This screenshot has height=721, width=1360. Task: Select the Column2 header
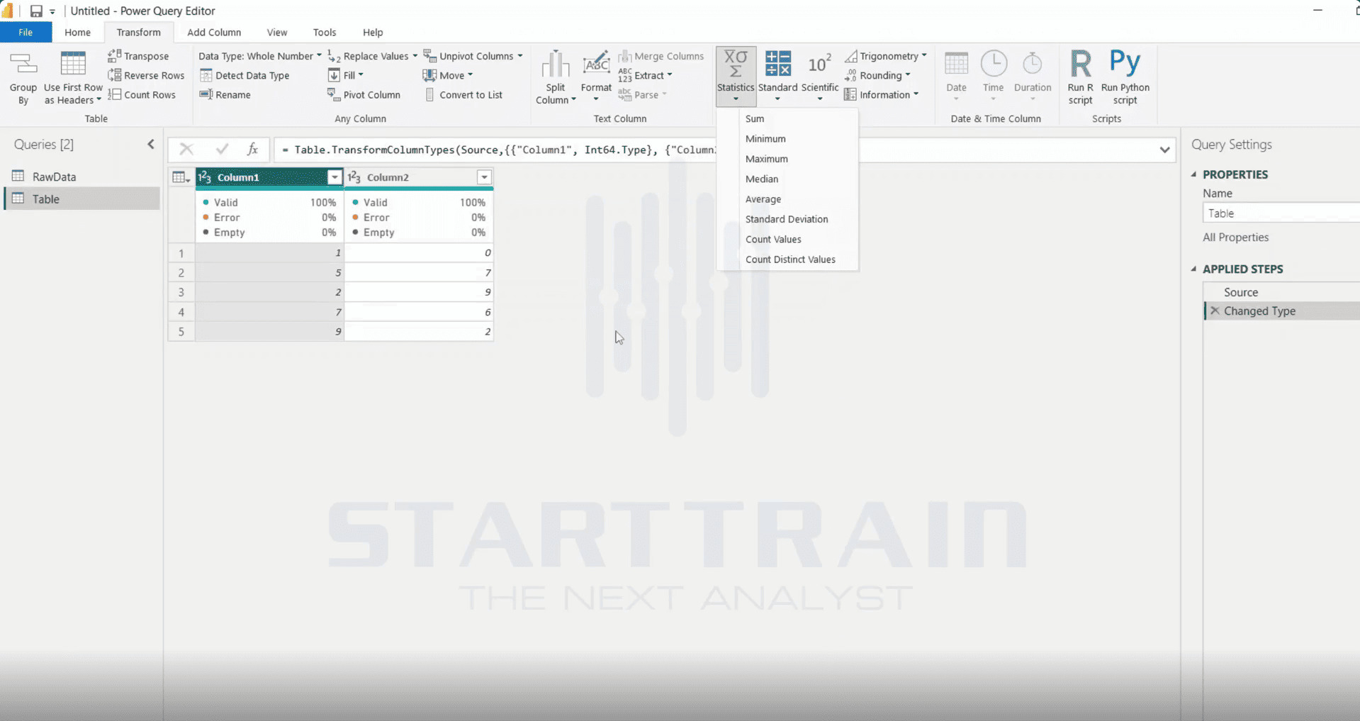coord(418,177)
